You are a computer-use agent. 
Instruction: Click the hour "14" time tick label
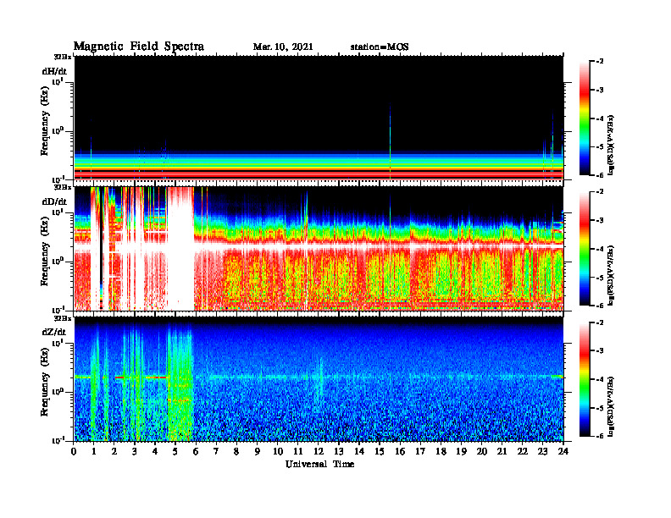pyautogui.click(x=359, y=451)
